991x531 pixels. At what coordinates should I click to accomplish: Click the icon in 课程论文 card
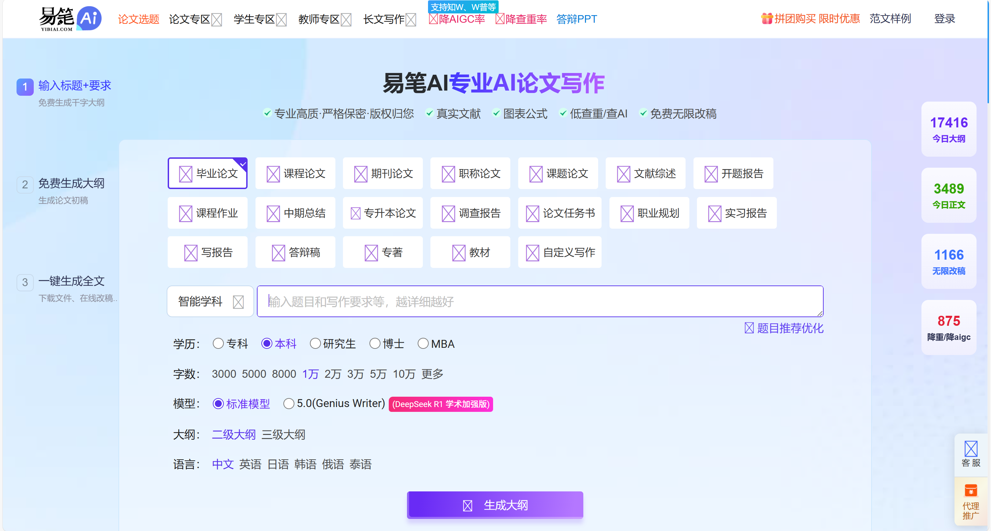[x=273, y=174]
